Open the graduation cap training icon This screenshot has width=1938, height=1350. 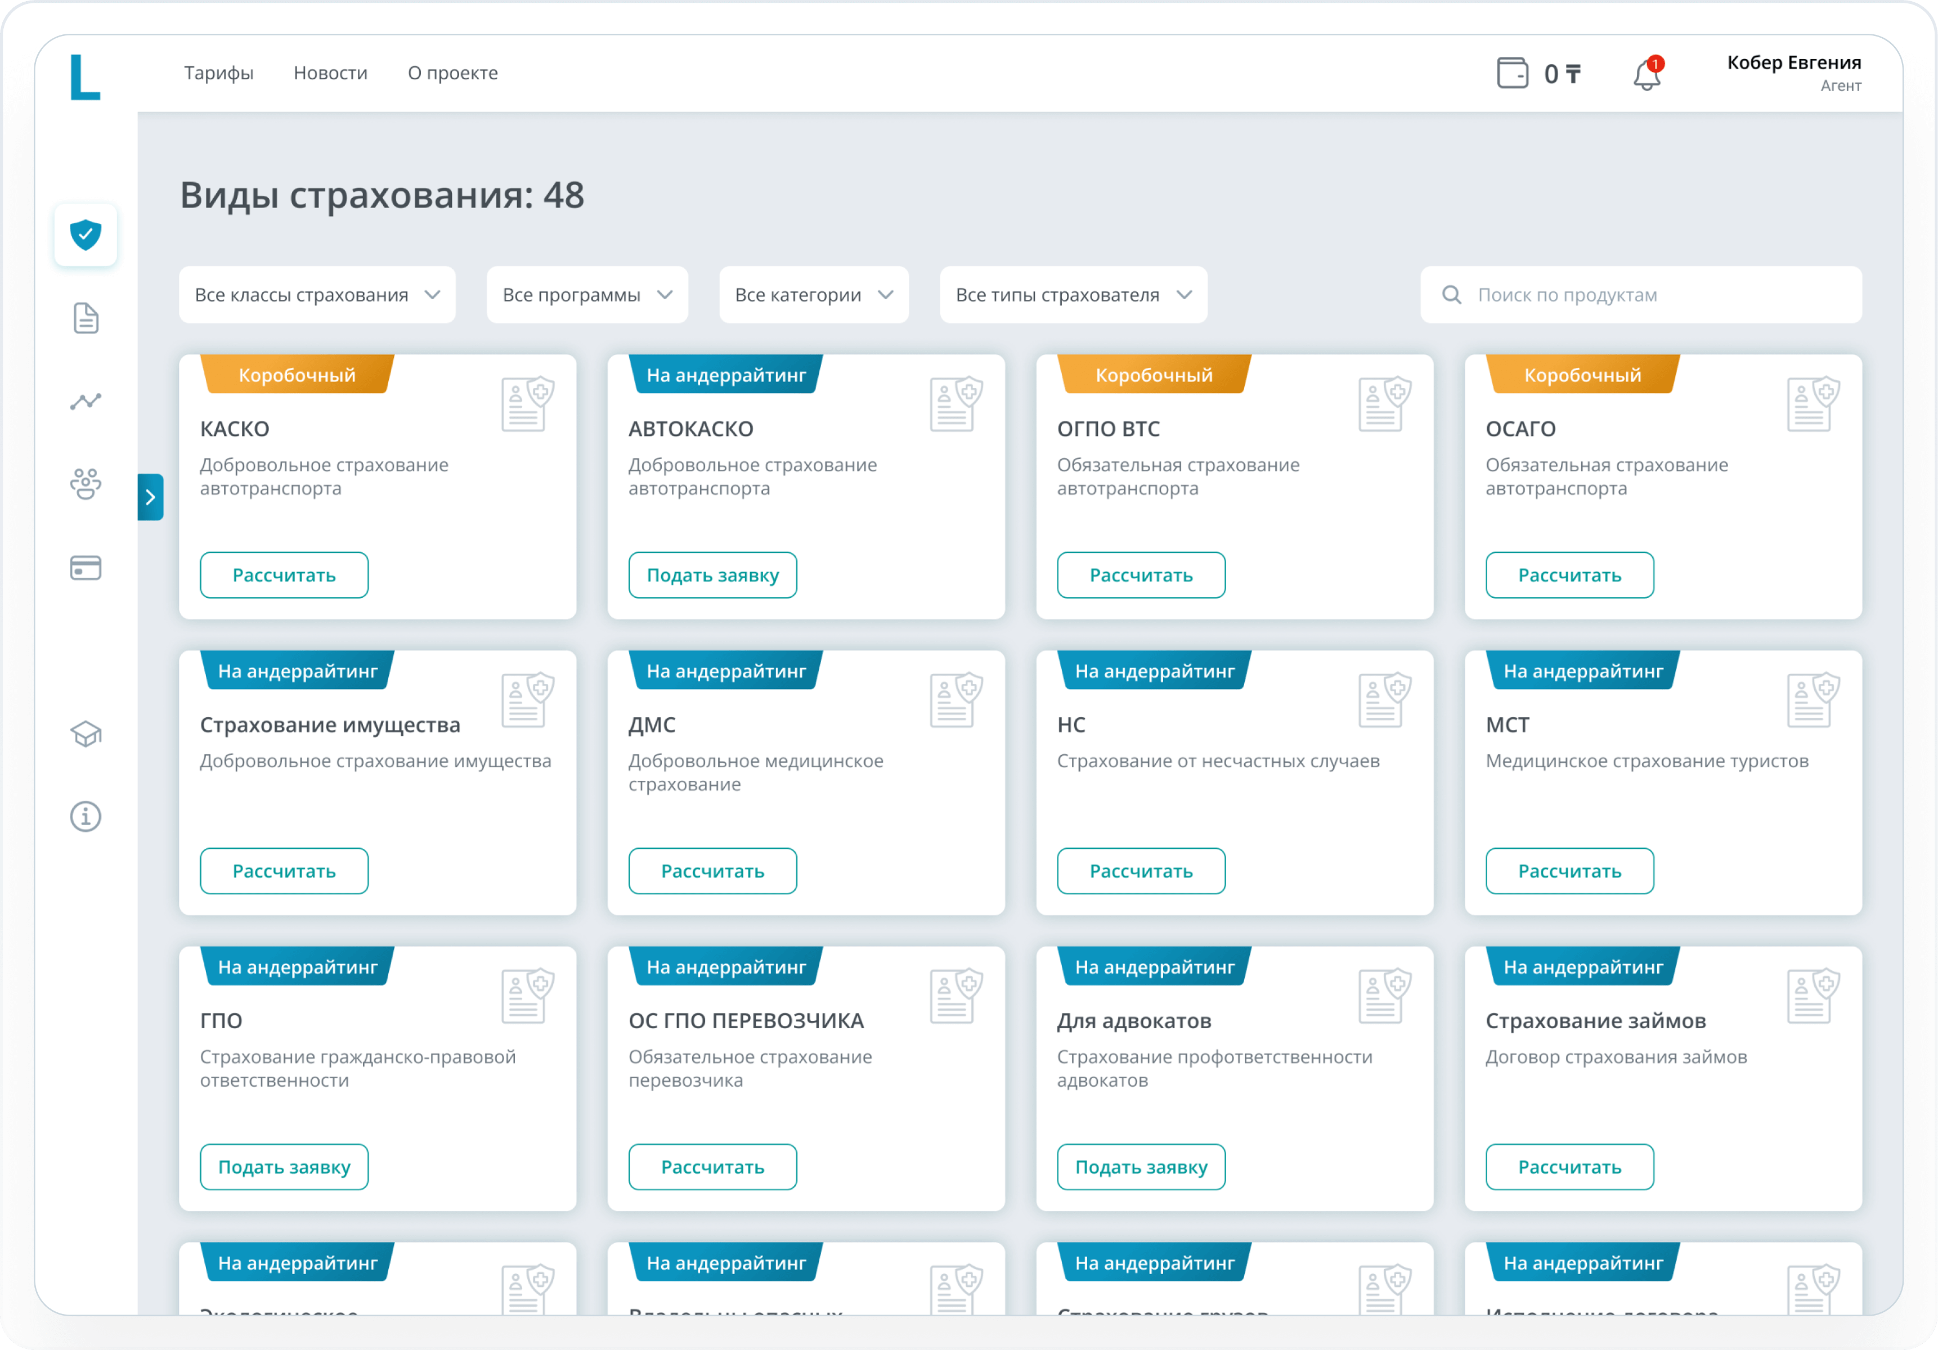point(86,733)
